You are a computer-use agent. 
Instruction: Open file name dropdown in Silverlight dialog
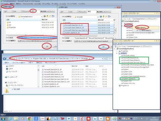(115, 38)
